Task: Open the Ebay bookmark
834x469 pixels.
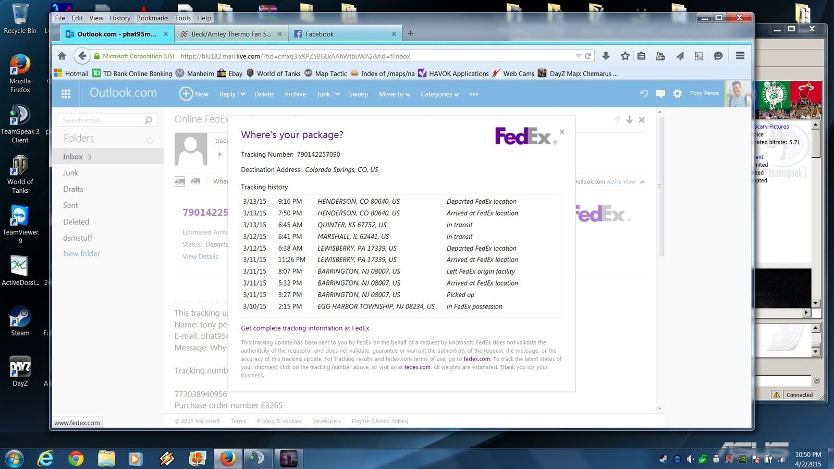Action: pos(230,73)
